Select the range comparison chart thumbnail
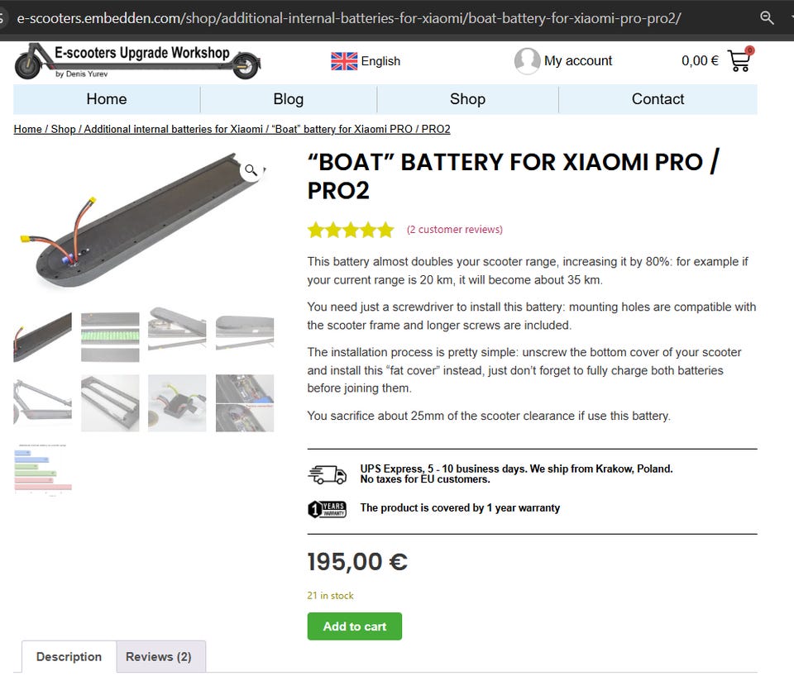The height and width of the screenshot is (676, 794). [42, 469]
